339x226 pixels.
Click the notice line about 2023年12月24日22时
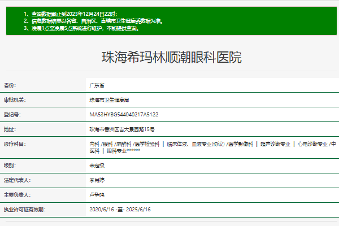pyautogui.click(x=71, y=14)
